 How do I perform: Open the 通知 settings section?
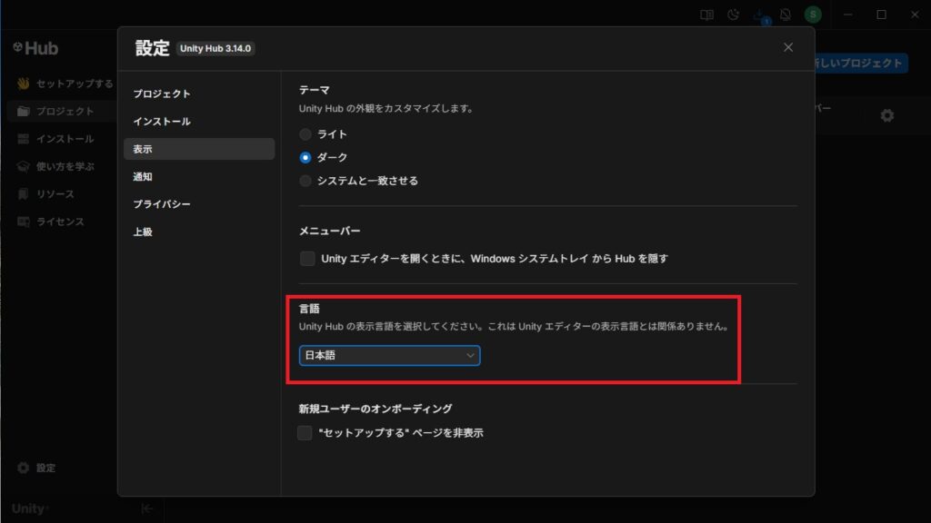pyautogui.click(x=199, y=177)
